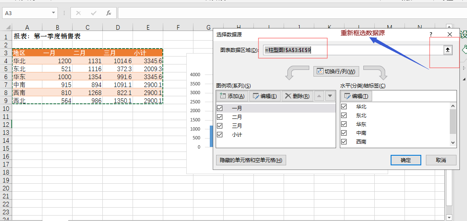Viewport: 467px width, 221px height.
Task: Click the 编辑(E) edit series button
Action: click(265, 96)
